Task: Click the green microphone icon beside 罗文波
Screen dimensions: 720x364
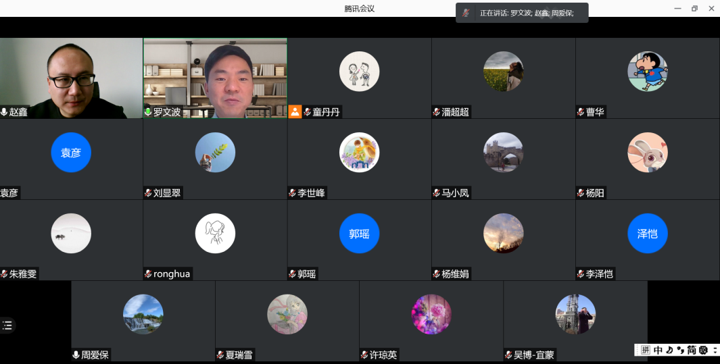Action: pos(148,112)
